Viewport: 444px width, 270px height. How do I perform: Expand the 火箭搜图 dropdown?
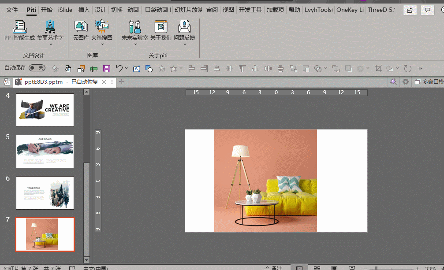[x=102, y=44]
